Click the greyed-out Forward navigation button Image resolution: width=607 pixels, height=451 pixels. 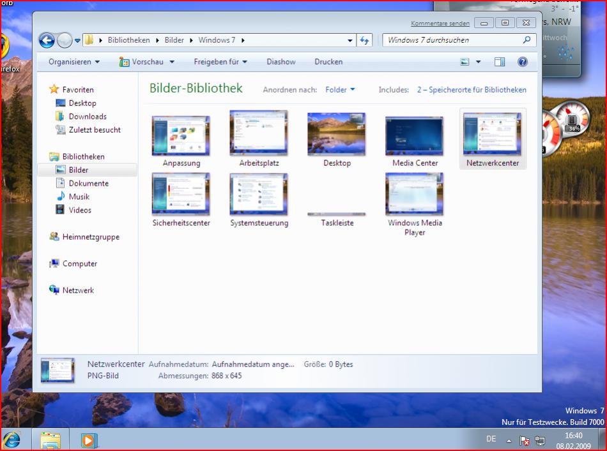pos(65,40)
